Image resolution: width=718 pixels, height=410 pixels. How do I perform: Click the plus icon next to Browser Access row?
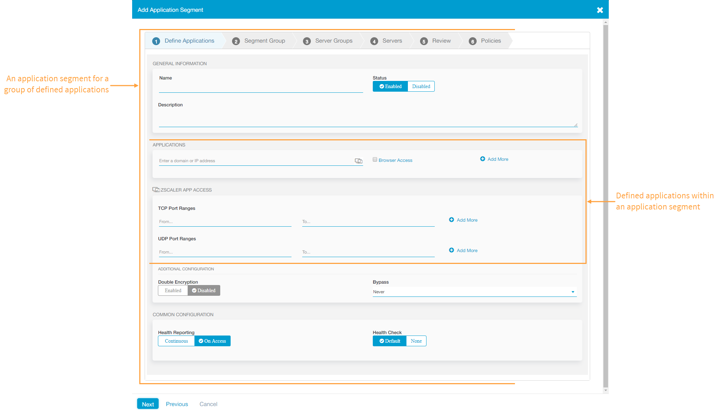point(482,159)
